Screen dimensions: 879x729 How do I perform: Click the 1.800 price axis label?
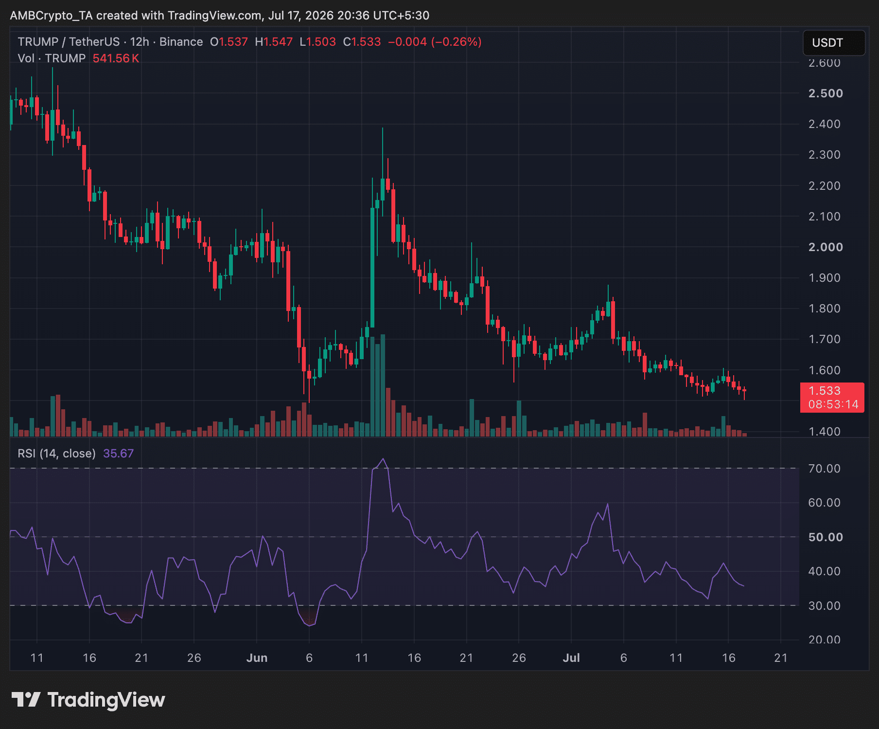pos(825,309)
